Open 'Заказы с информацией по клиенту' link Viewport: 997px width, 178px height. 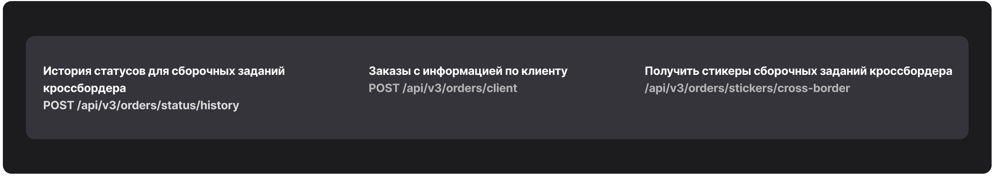tap(467, 71)
